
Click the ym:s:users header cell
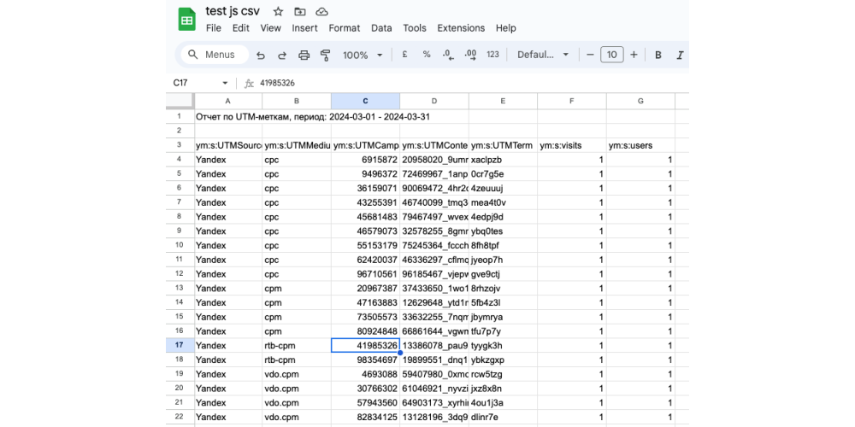click(640, 145)
